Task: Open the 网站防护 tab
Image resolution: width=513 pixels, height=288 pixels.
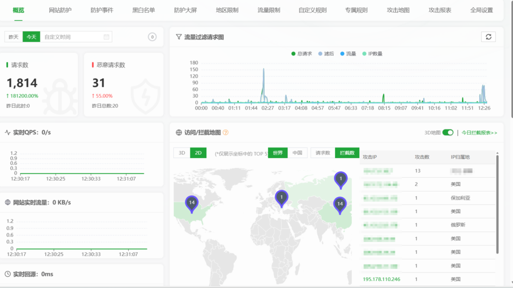Action: pos(60,10)
